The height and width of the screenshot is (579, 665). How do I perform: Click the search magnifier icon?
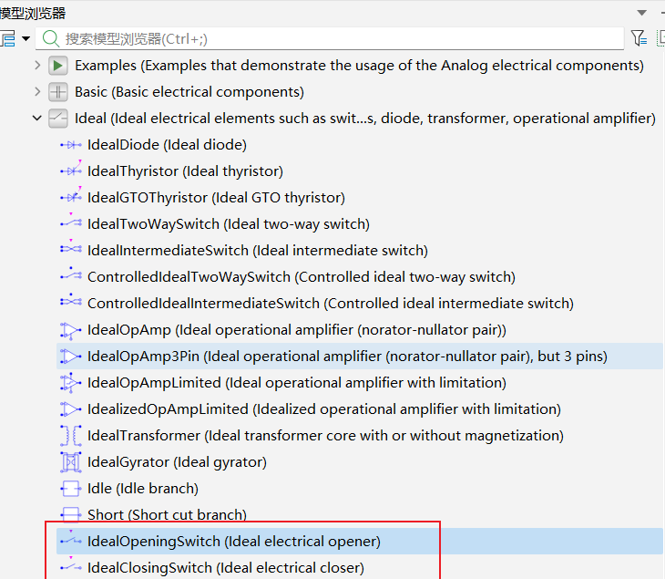pyautogui.click(x=51, y=39)
